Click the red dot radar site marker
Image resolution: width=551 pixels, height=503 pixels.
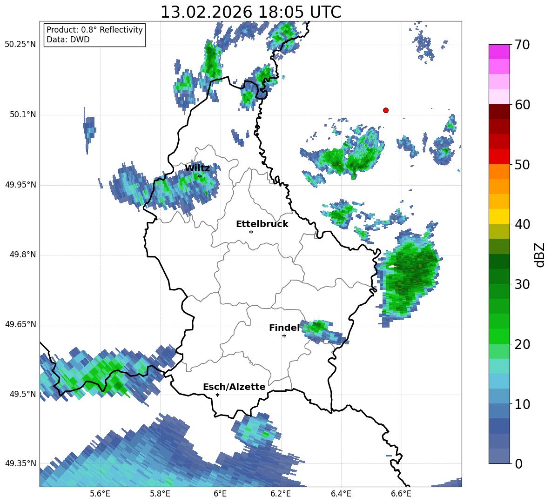385,110
